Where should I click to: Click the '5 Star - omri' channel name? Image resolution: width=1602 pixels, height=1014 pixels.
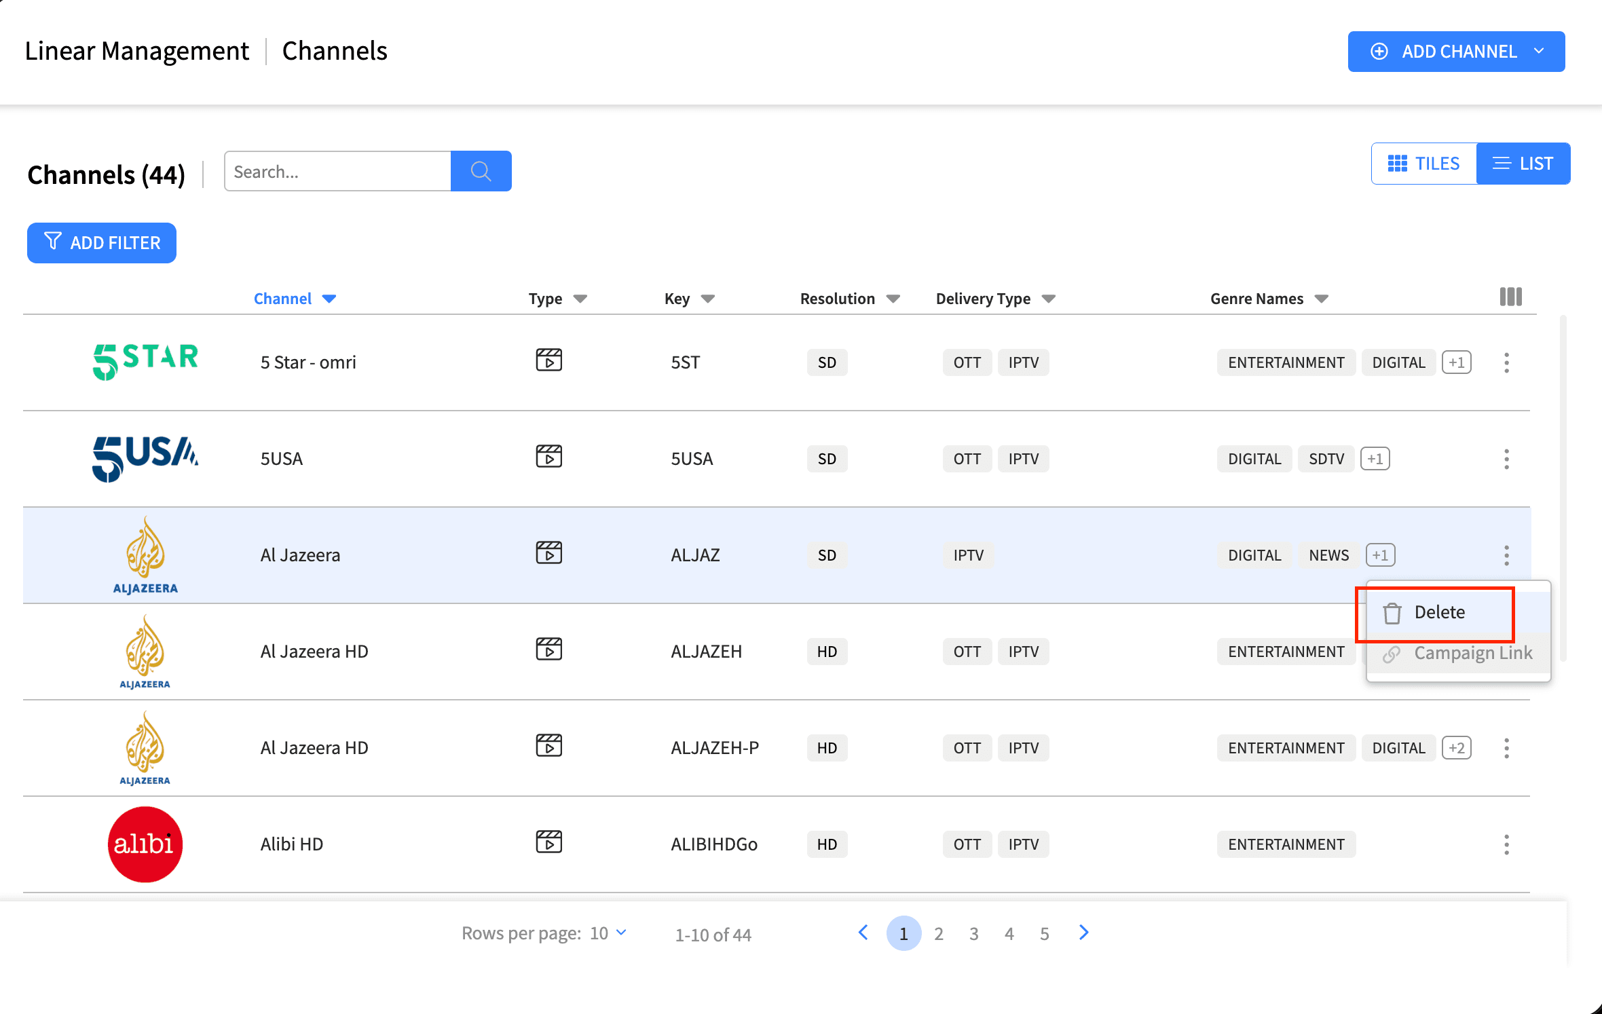click(x=308, y=362)
